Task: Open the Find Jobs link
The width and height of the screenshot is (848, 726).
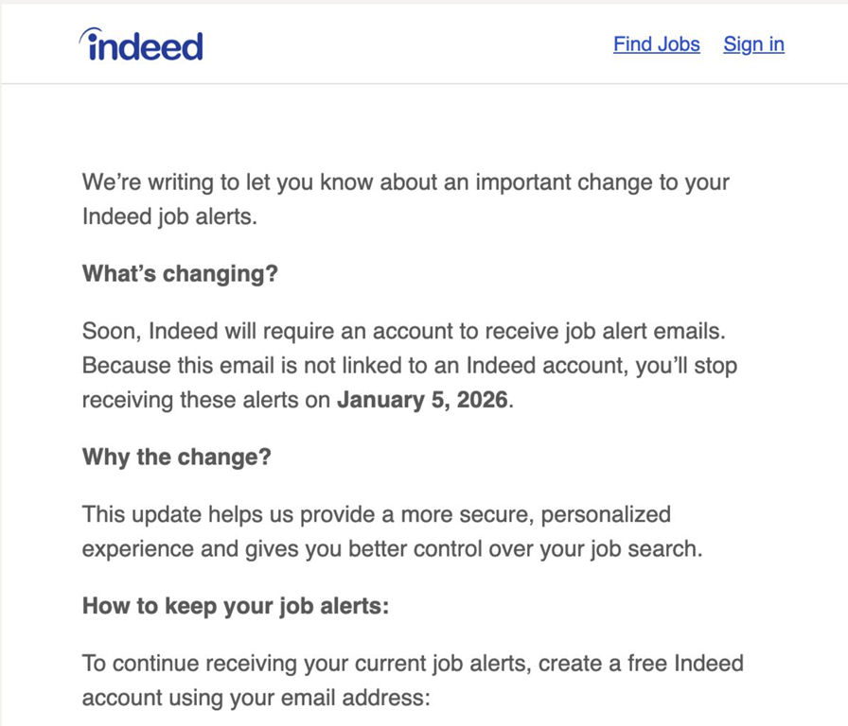Action: click(x=656, y=44)
